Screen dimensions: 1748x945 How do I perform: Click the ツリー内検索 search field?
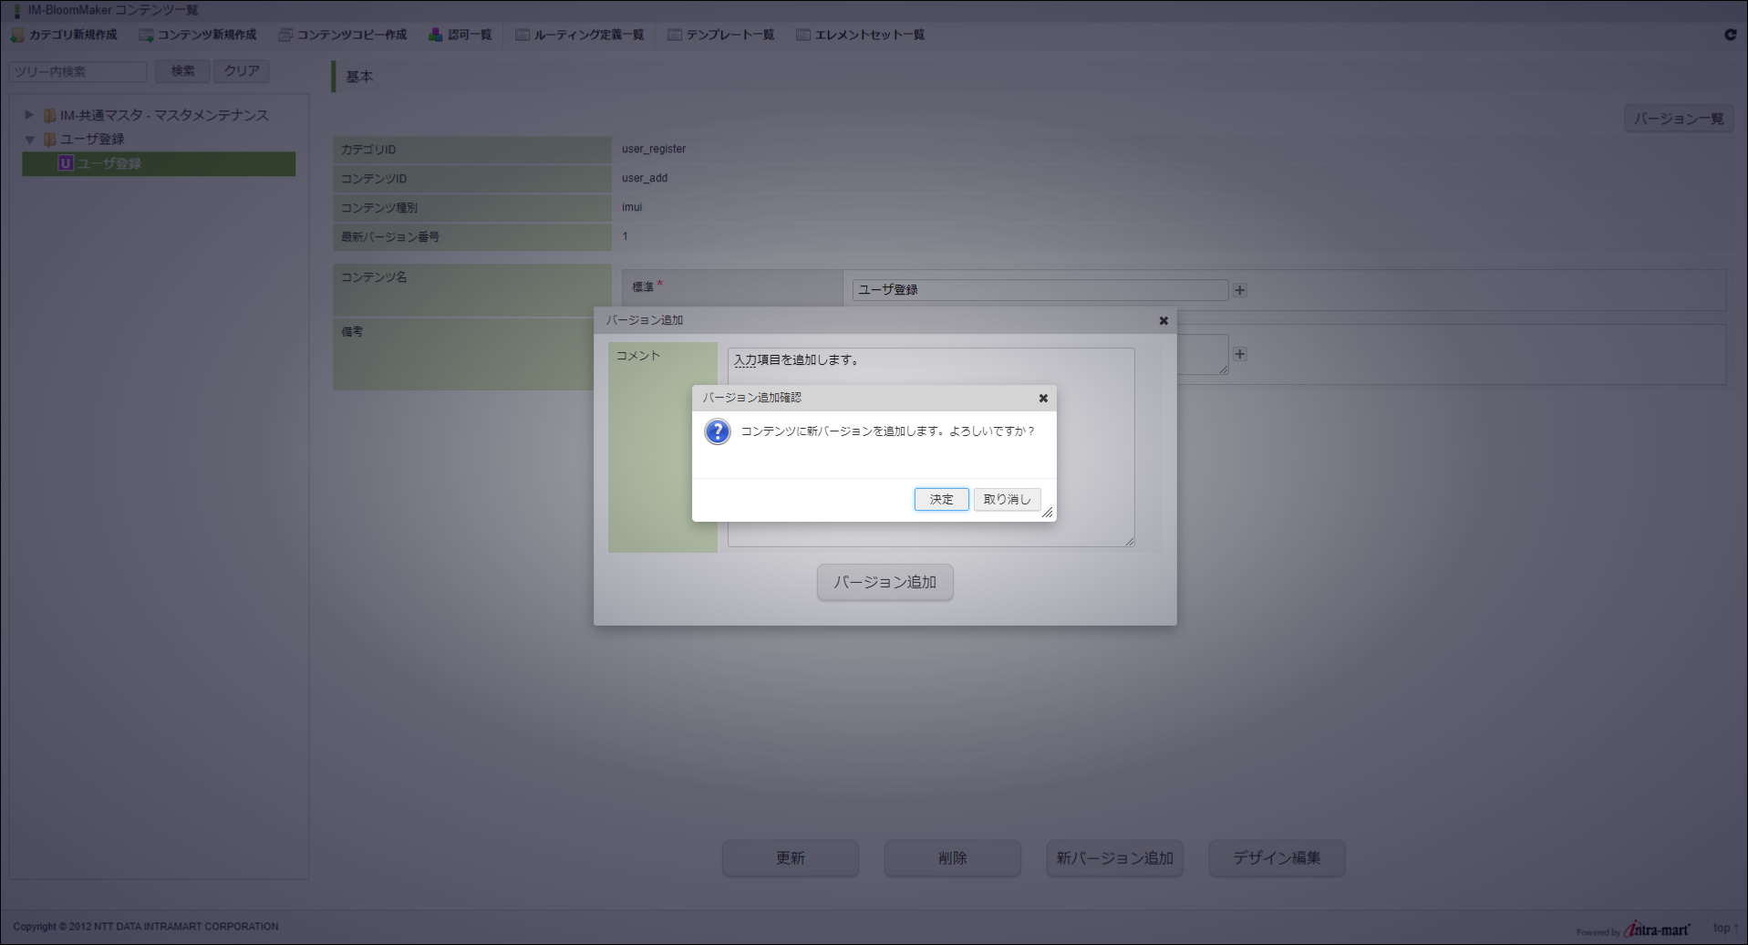tap(78, 71)
